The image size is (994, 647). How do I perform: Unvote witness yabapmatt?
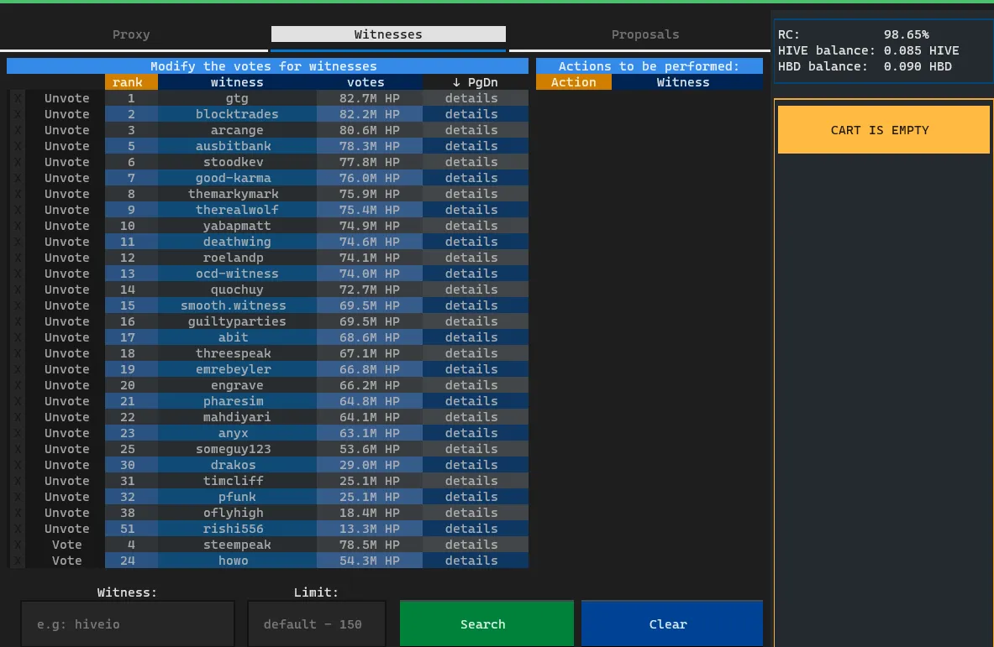click(x=66, y=226)
